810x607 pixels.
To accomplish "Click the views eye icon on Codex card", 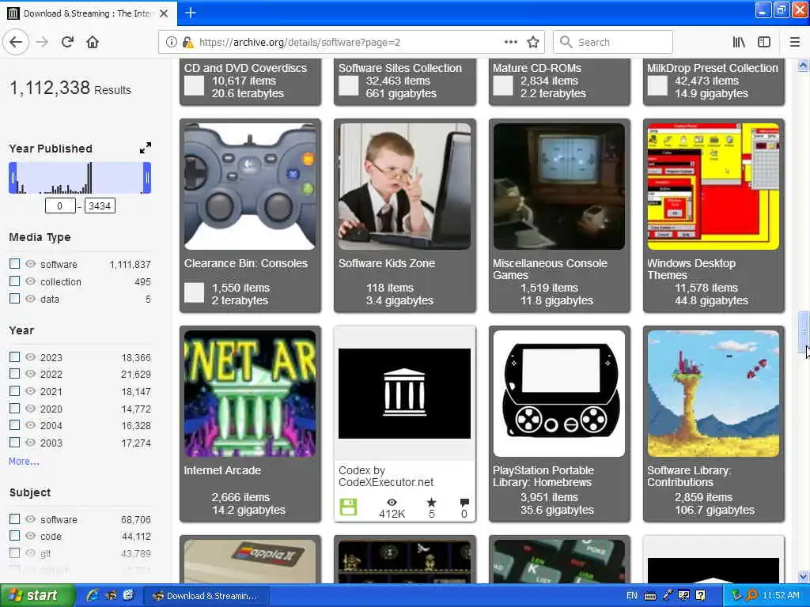I will 392,502.
